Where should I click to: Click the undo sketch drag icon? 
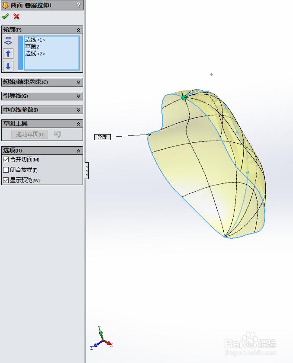tap(58, 134)
